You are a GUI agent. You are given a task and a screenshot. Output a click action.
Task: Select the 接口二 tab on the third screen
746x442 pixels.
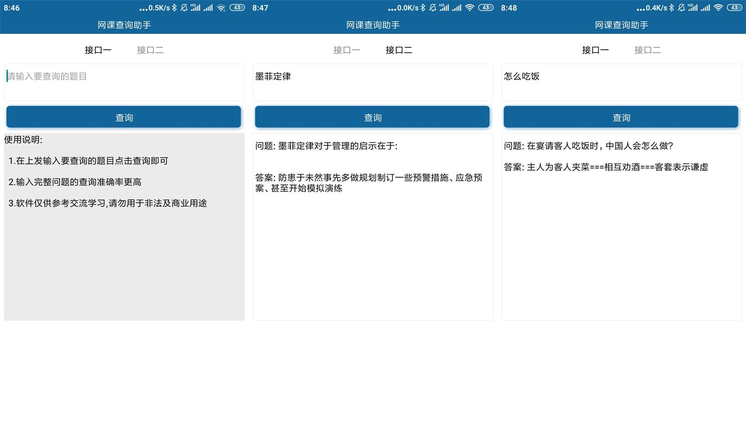648,50
